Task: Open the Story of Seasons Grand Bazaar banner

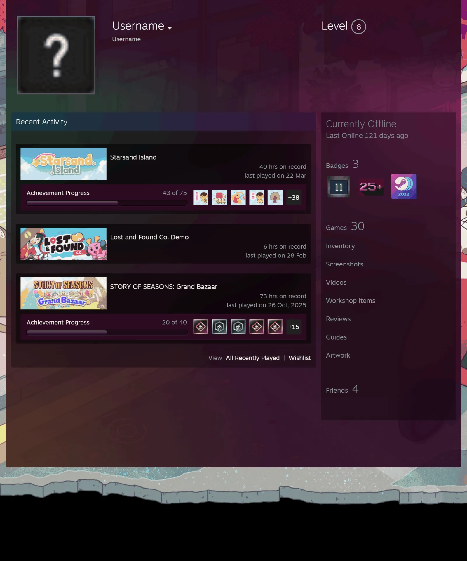Action: [63, 293]
